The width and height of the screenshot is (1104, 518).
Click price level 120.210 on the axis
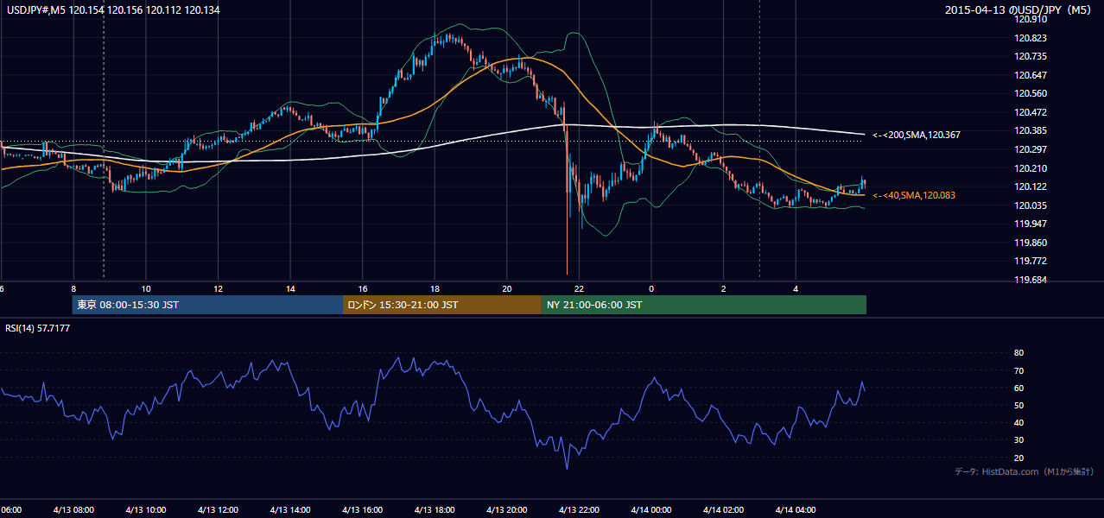click(x=1030, y=168)
